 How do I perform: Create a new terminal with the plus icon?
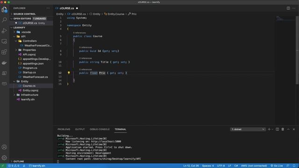tap(269, 129)
